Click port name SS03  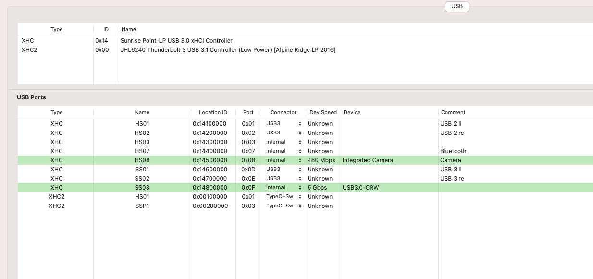click(142, 188)
